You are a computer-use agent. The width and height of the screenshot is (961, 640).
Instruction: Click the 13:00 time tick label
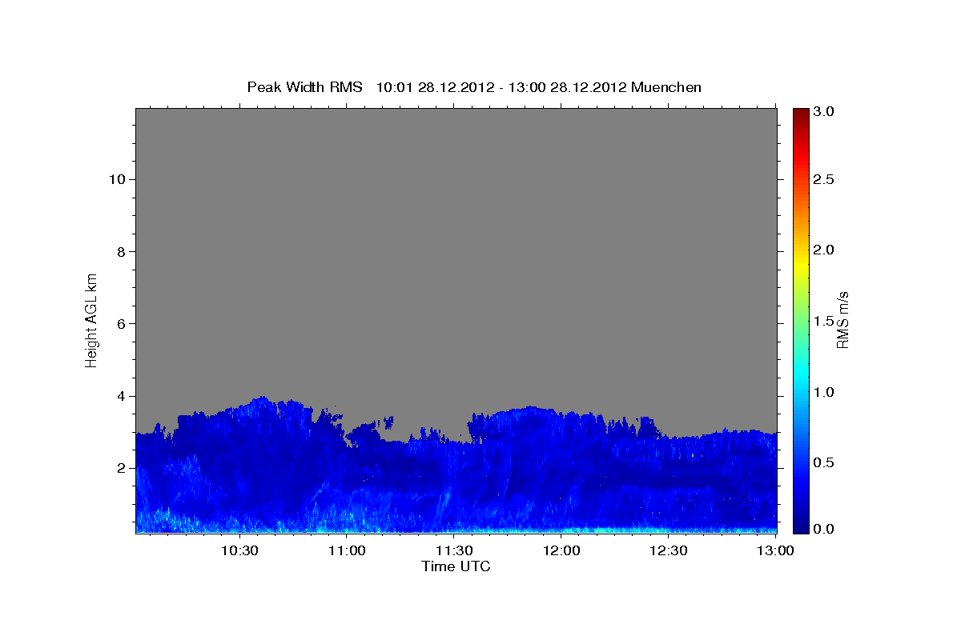[x=775, y=550]
